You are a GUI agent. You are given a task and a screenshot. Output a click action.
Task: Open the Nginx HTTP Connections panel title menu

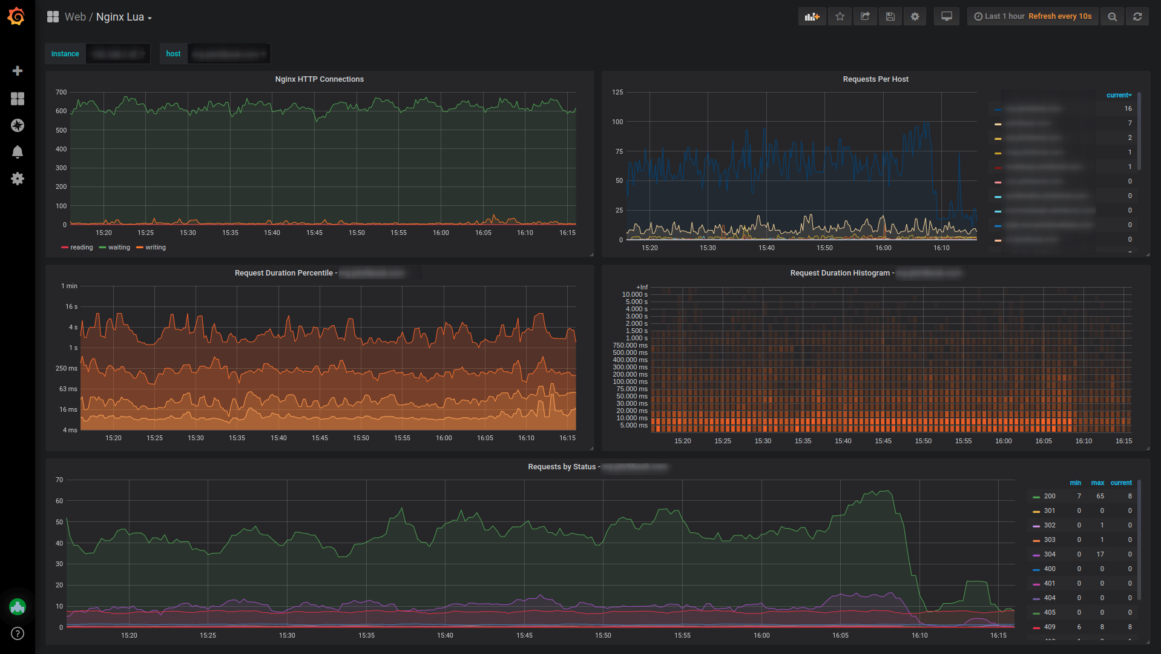tap(319, 79)
